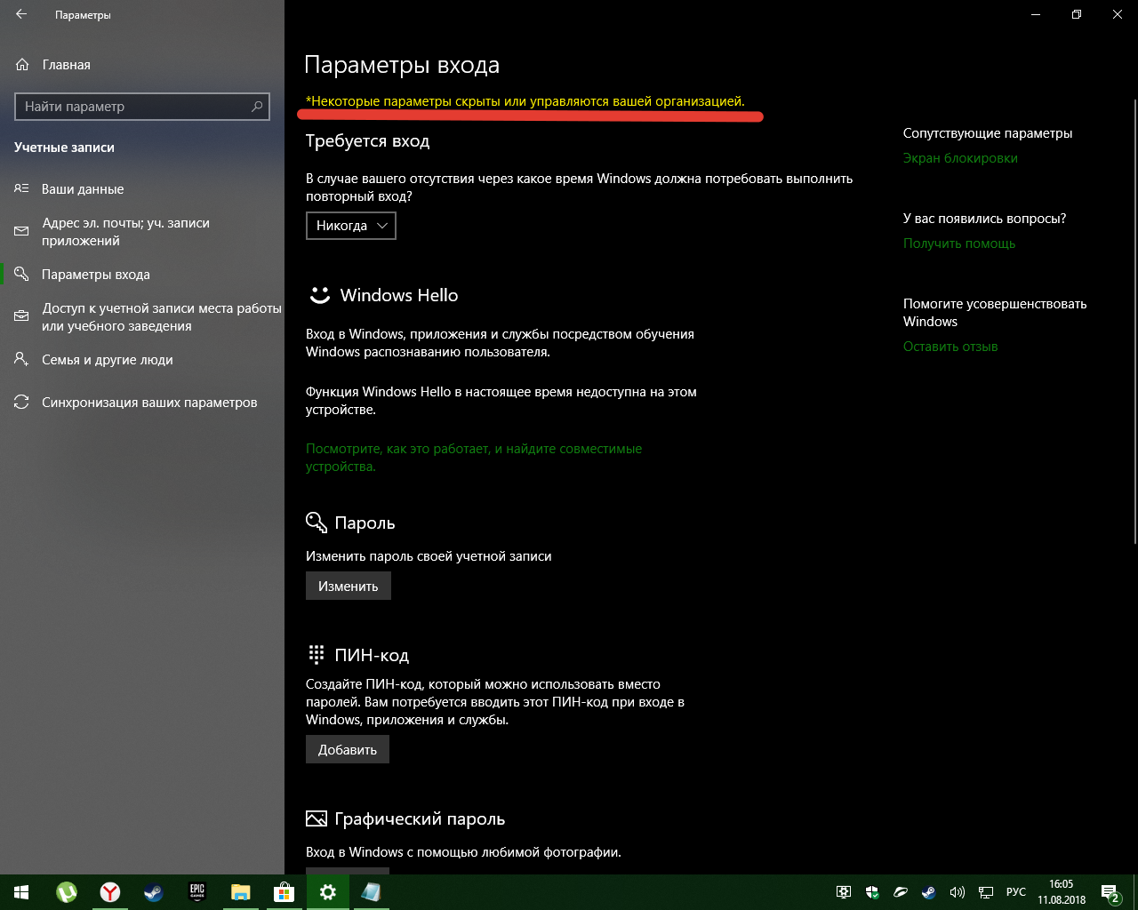Screen dimensions: 1138x910
Task: Focus the Найти параметр search field
Action: tap(142, 107)
